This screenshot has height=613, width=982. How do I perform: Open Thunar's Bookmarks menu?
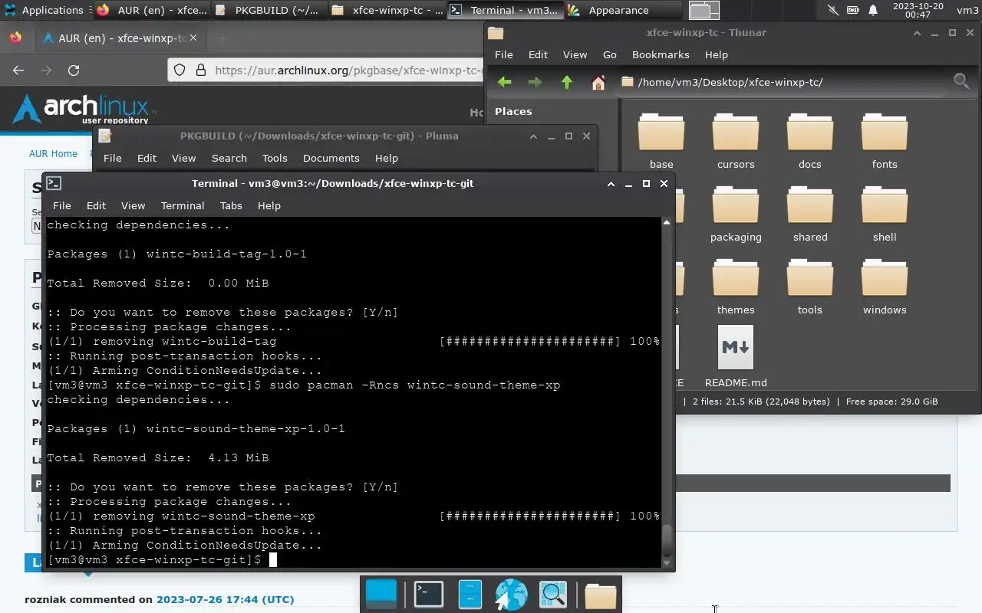(x=661, y=54)
